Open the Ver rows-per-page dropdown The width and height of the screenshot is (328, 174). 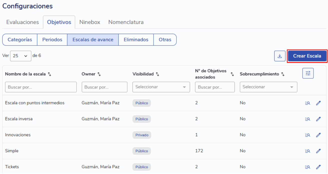(x=20, y=56)
